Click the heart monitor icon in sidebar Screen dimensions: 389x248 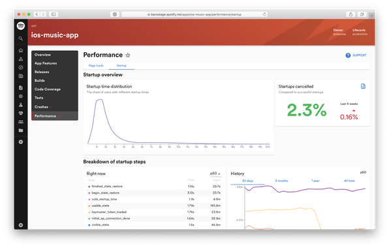click(x=21, y=113)
